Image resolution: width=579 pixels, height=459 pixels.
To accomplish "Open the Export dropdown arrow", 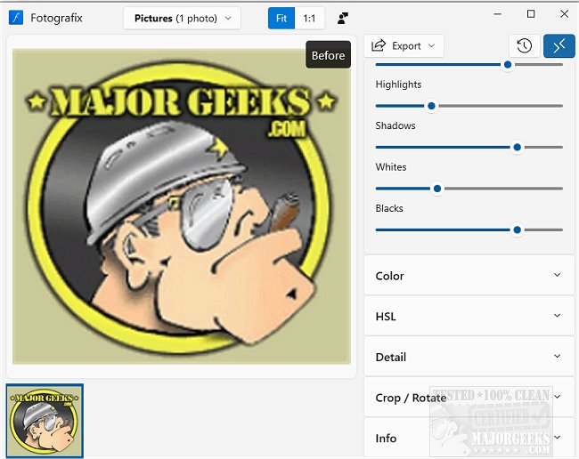I will tap(432, 45).
